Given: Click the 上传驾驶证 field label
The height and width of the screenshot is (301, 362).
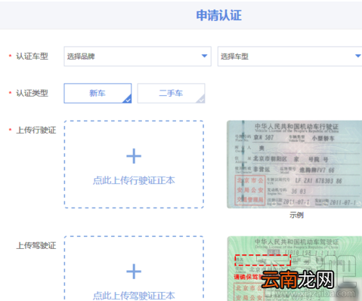Looking at the screenshot, I should coord(36,245).
